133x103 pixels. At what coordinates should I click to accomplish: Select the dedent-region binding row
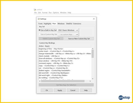click(x=65, y=71)
